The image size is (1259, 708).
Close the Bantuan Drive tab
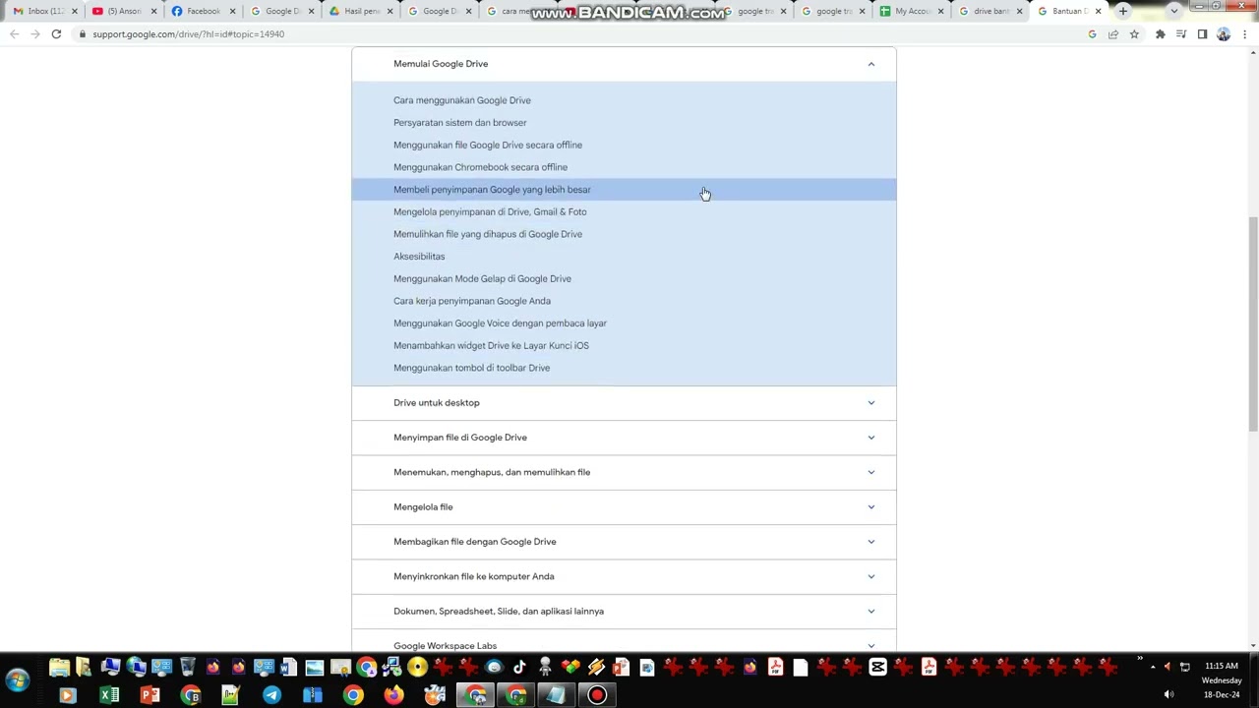(1099, 11)
